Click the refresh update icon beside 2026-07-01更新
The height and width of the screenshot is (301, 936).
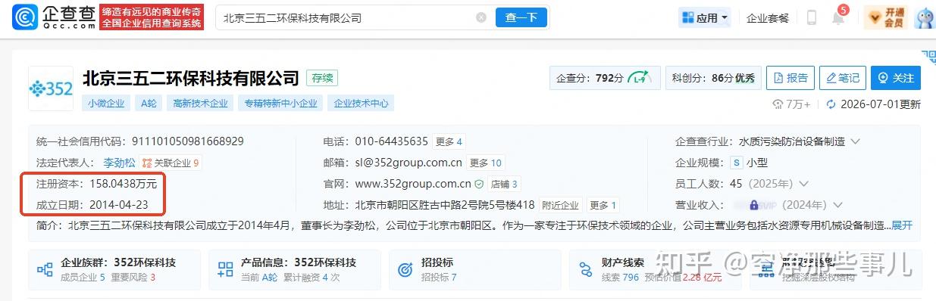831,104
